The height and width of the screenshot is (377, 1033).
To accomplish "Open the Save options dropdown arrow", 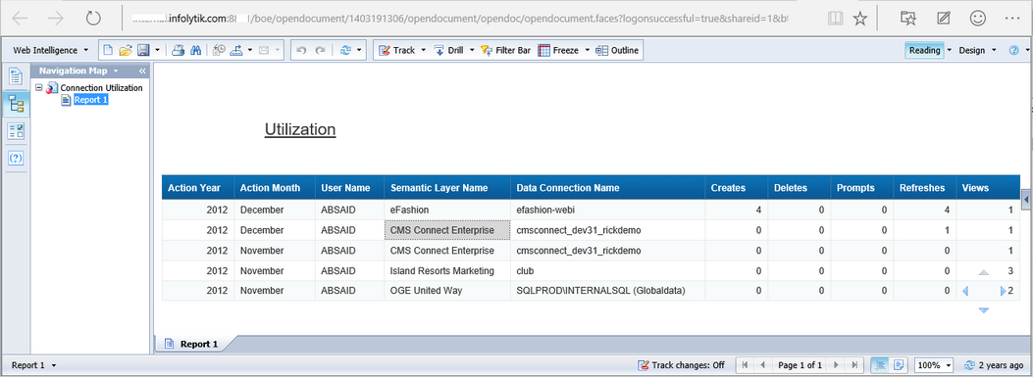I will coord(158,50).
